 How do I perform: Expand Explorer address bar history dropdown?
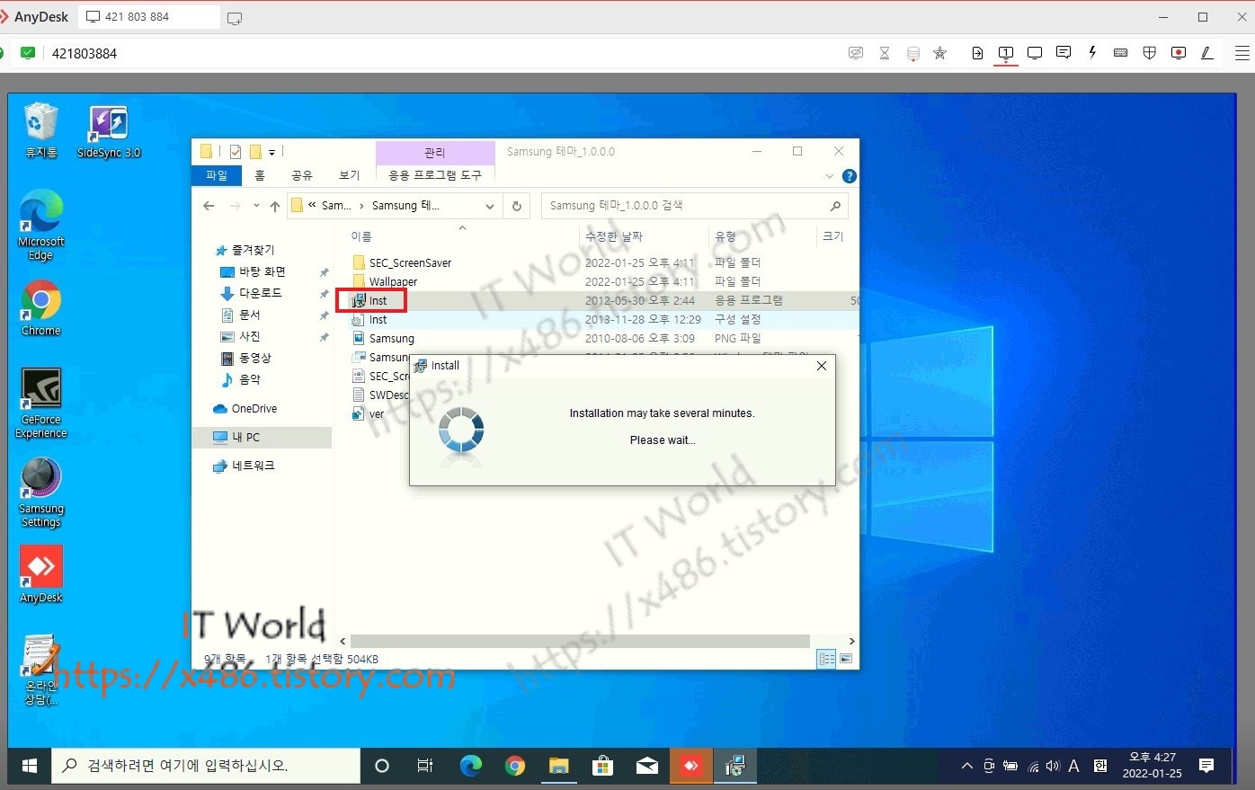[490, 206]
